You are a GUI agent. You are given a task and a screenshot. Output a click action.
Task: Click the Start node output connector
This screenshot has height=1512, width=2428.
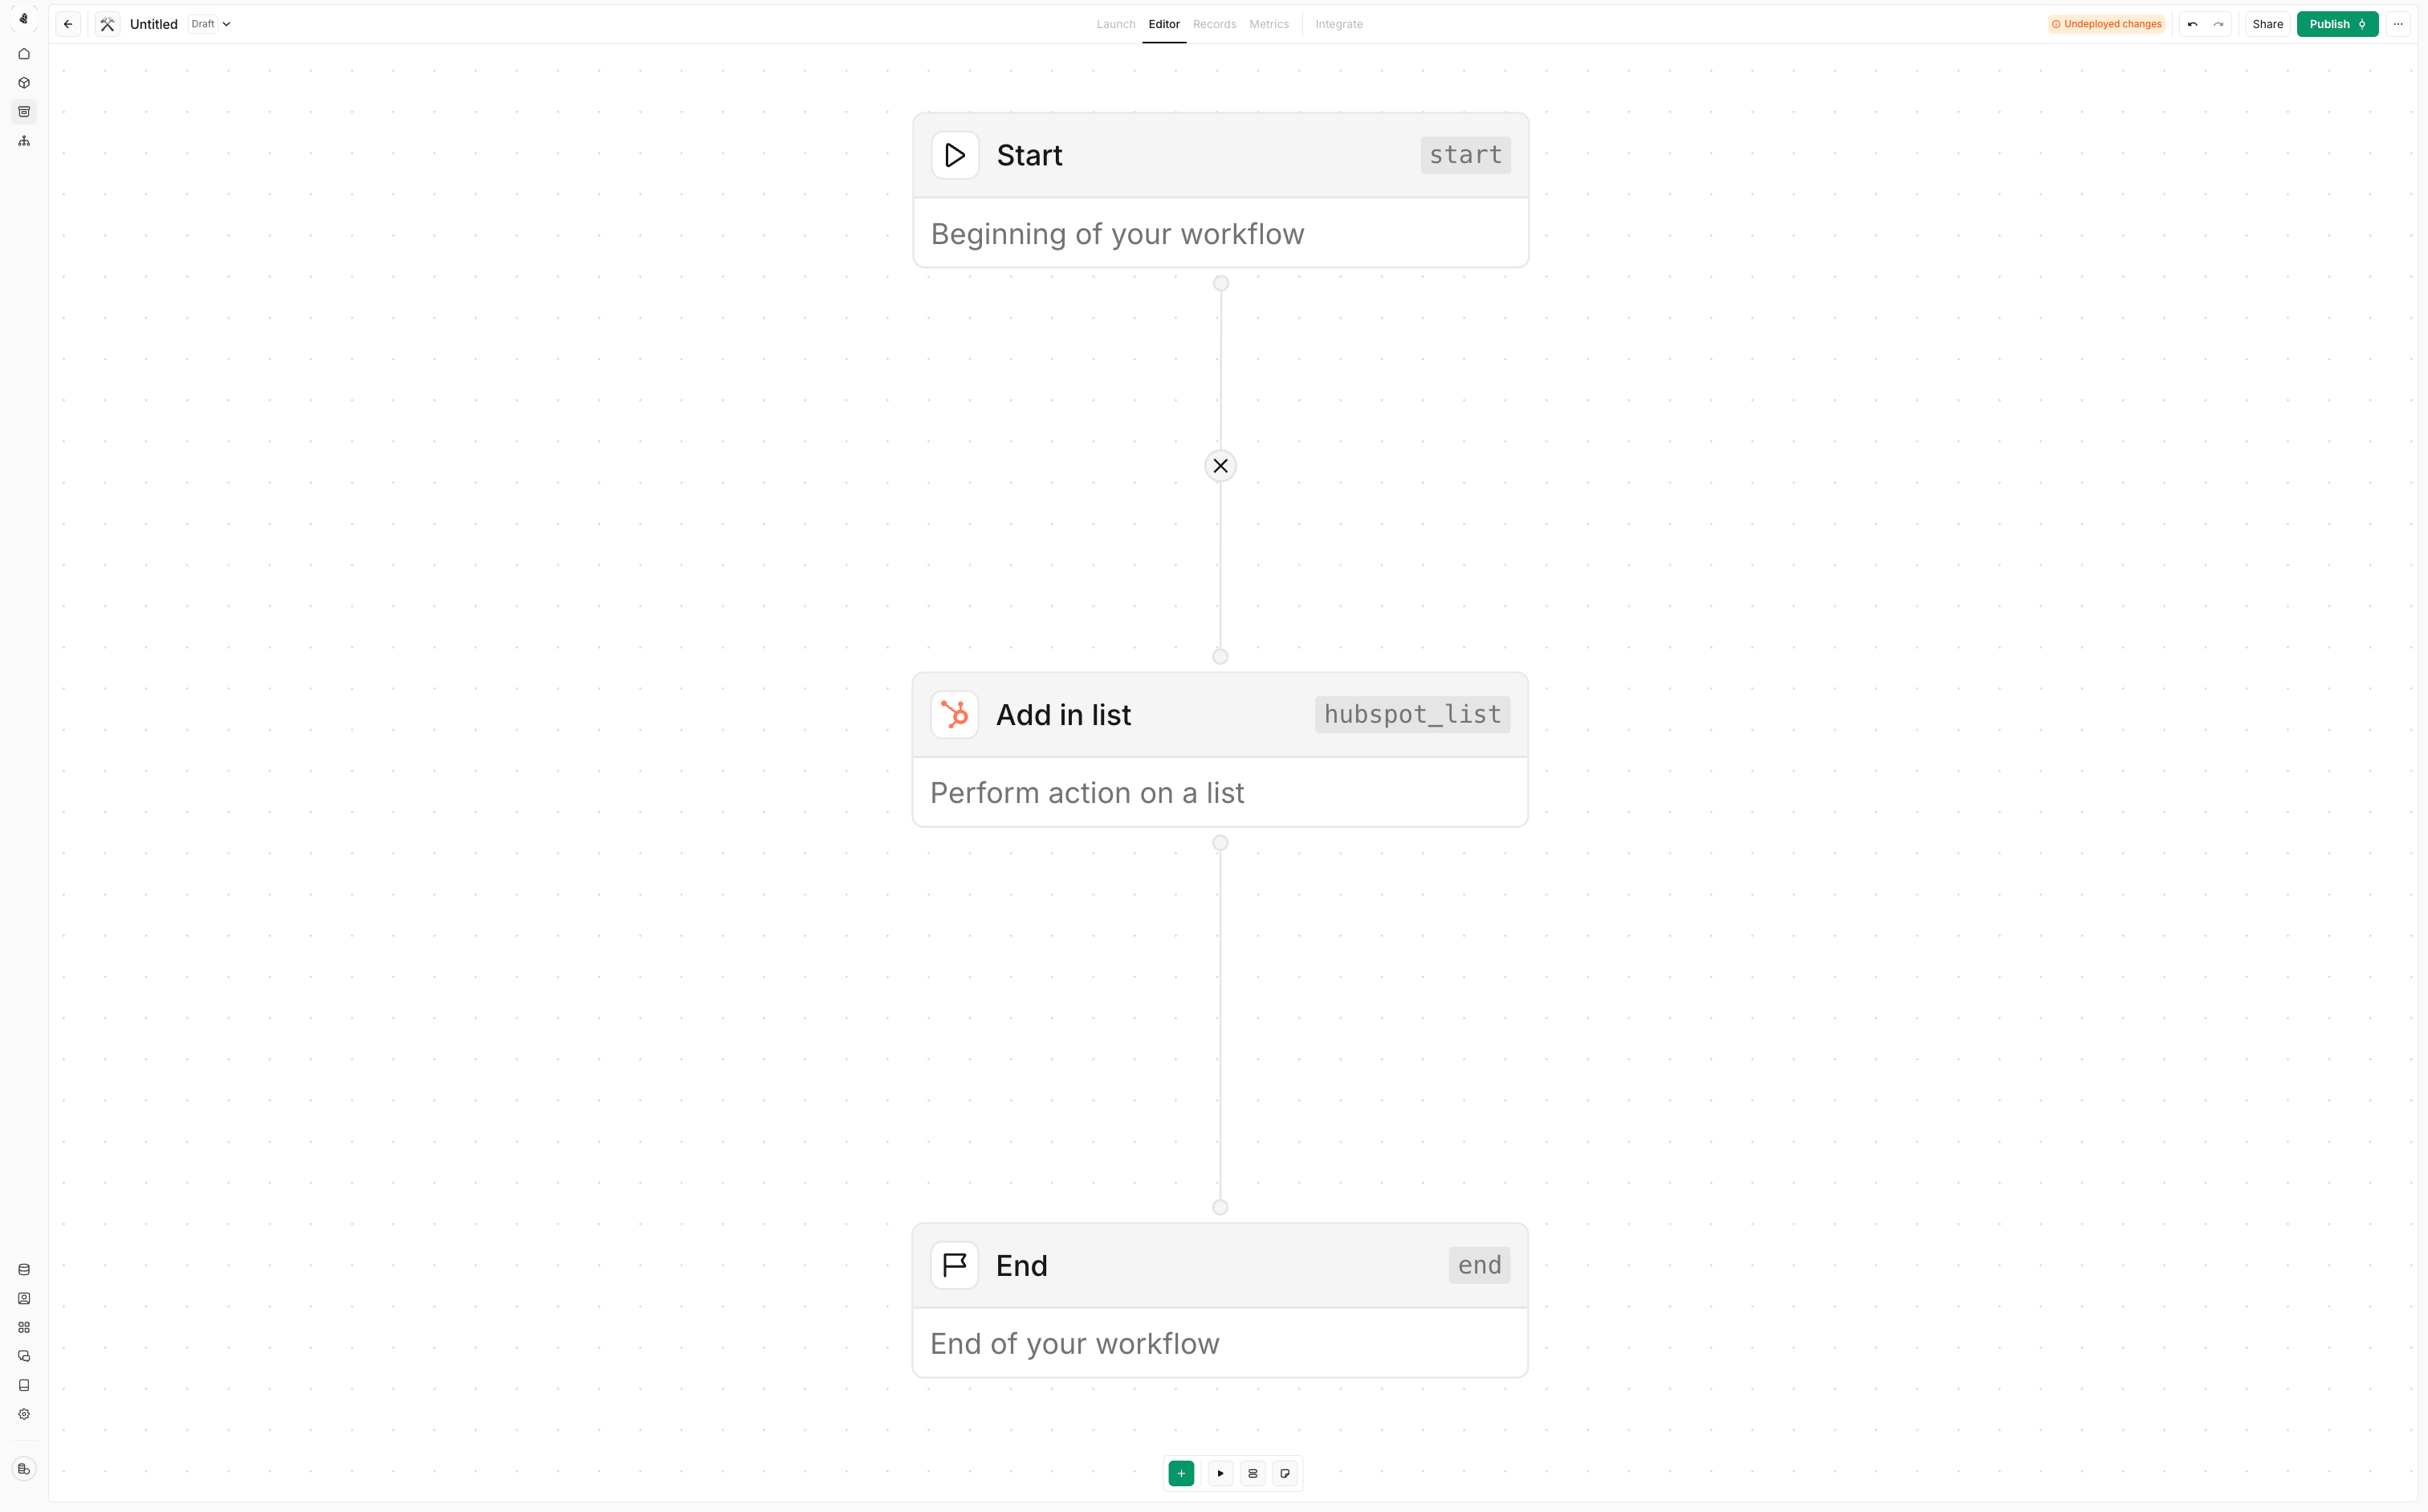click(1220, 284)
